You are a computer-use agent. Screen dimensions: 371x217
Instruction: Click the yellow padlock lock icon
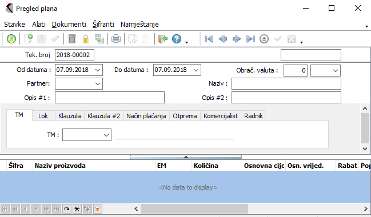coord(86,39)
